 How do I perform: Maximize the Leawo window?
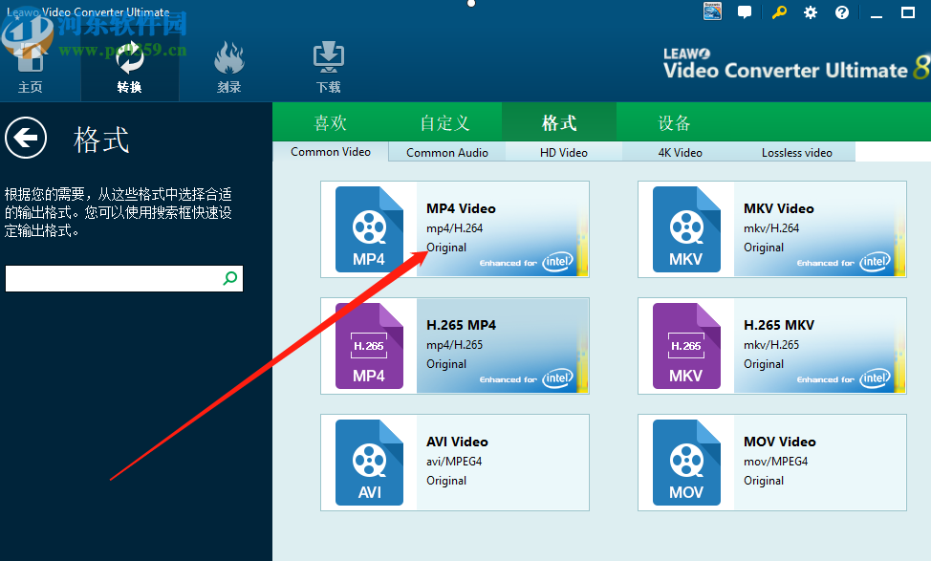908,12
